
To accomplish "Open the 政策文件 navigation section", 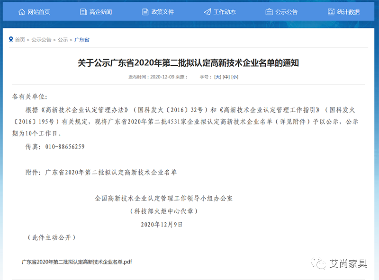I will tap(162, 12).
